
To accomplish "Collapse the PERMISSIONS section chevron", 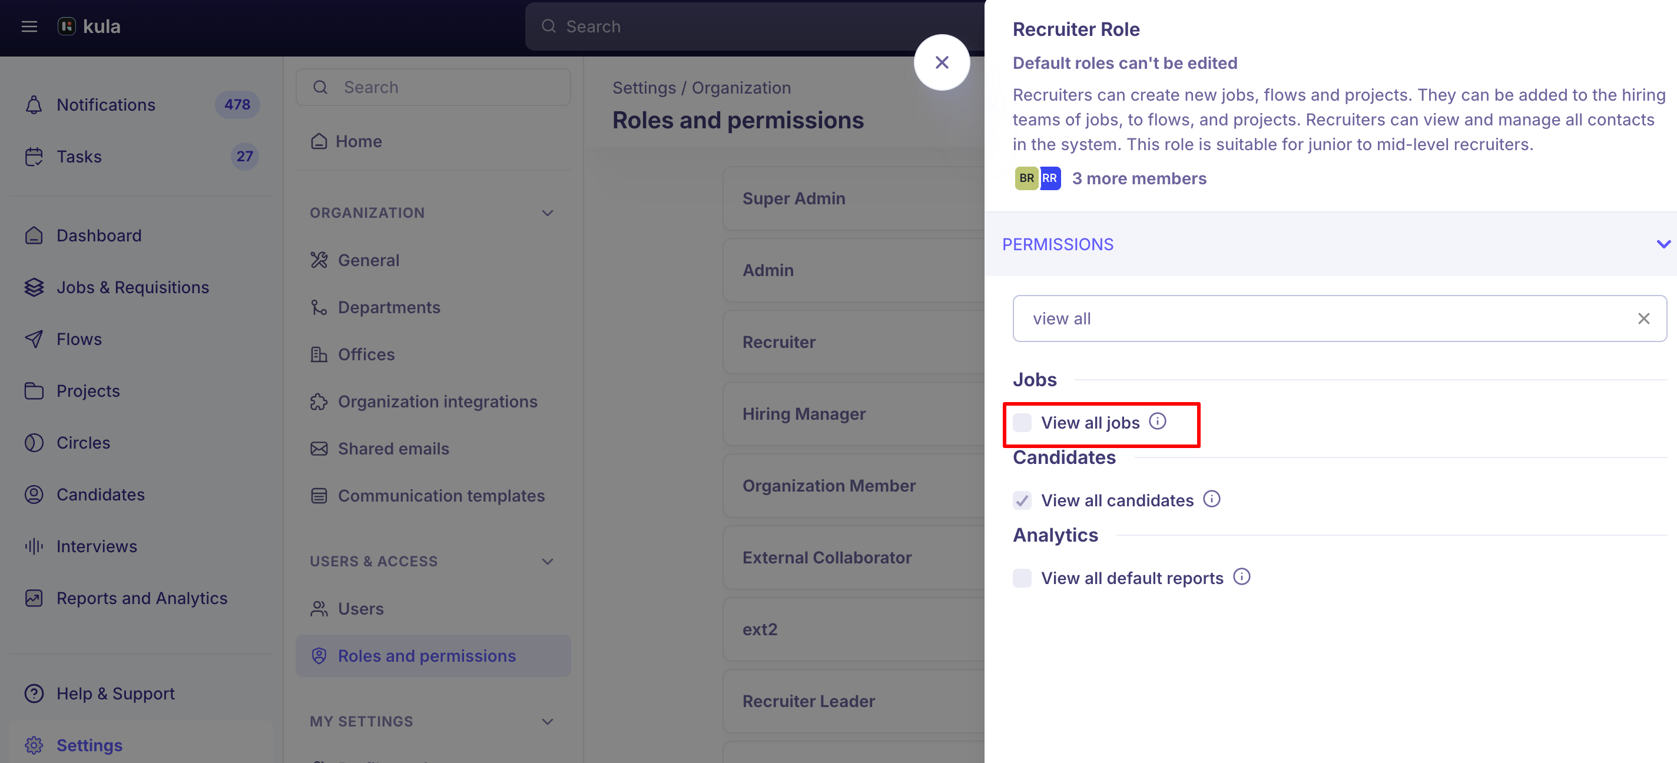I will [1663, 244].
